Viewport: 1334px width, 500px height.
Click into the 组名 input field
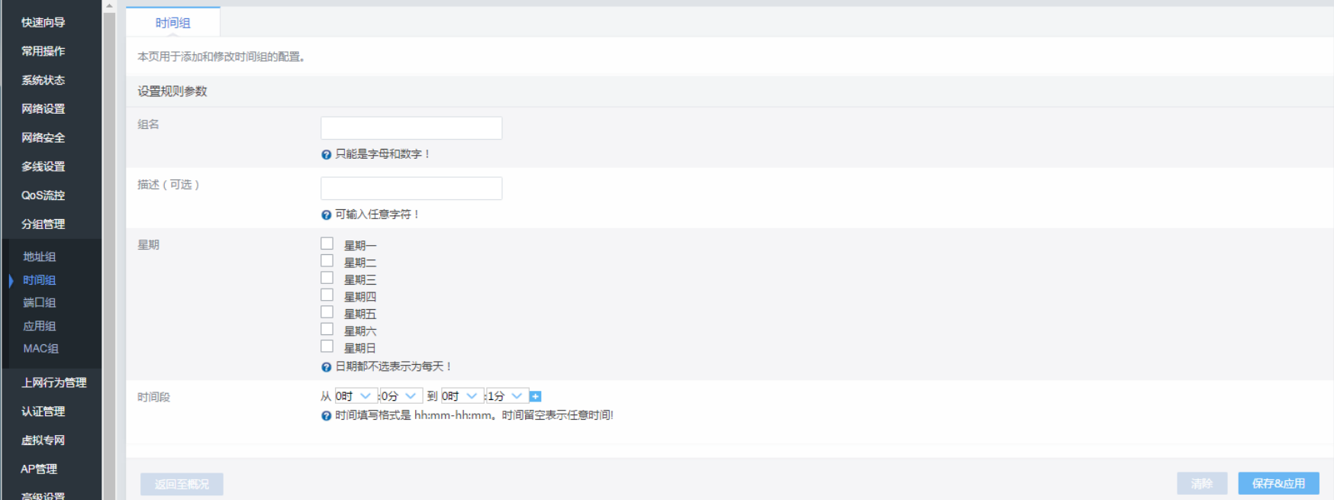pyautogui.click(x=411, y=128)
